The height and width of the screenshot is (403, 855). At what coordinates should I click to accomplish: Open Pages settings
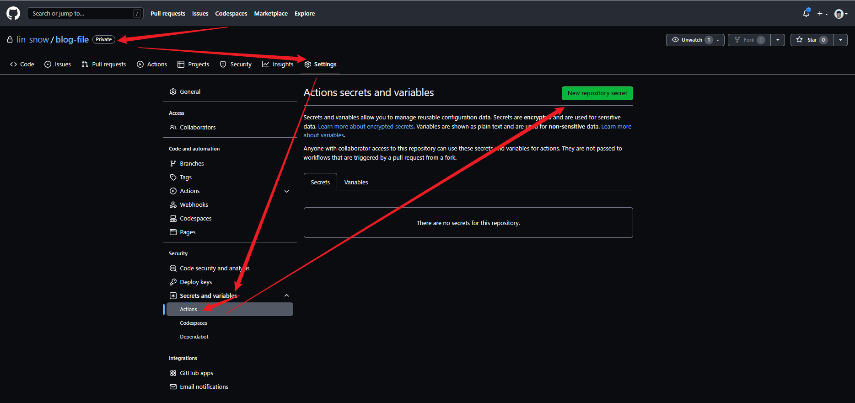(x=230, y=232)
